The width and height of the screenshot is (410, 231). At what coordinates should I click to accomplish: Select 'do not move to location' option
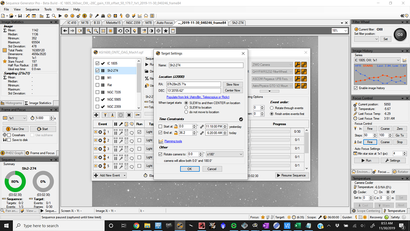pyautogui.click(x=186, y=112)
